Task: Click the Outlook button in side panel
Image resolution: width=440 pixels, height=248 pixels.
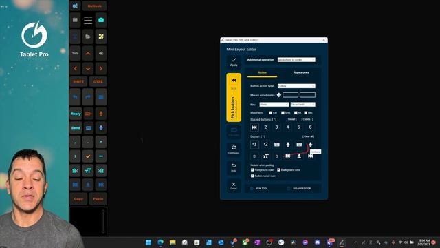Action: point(95,6)
